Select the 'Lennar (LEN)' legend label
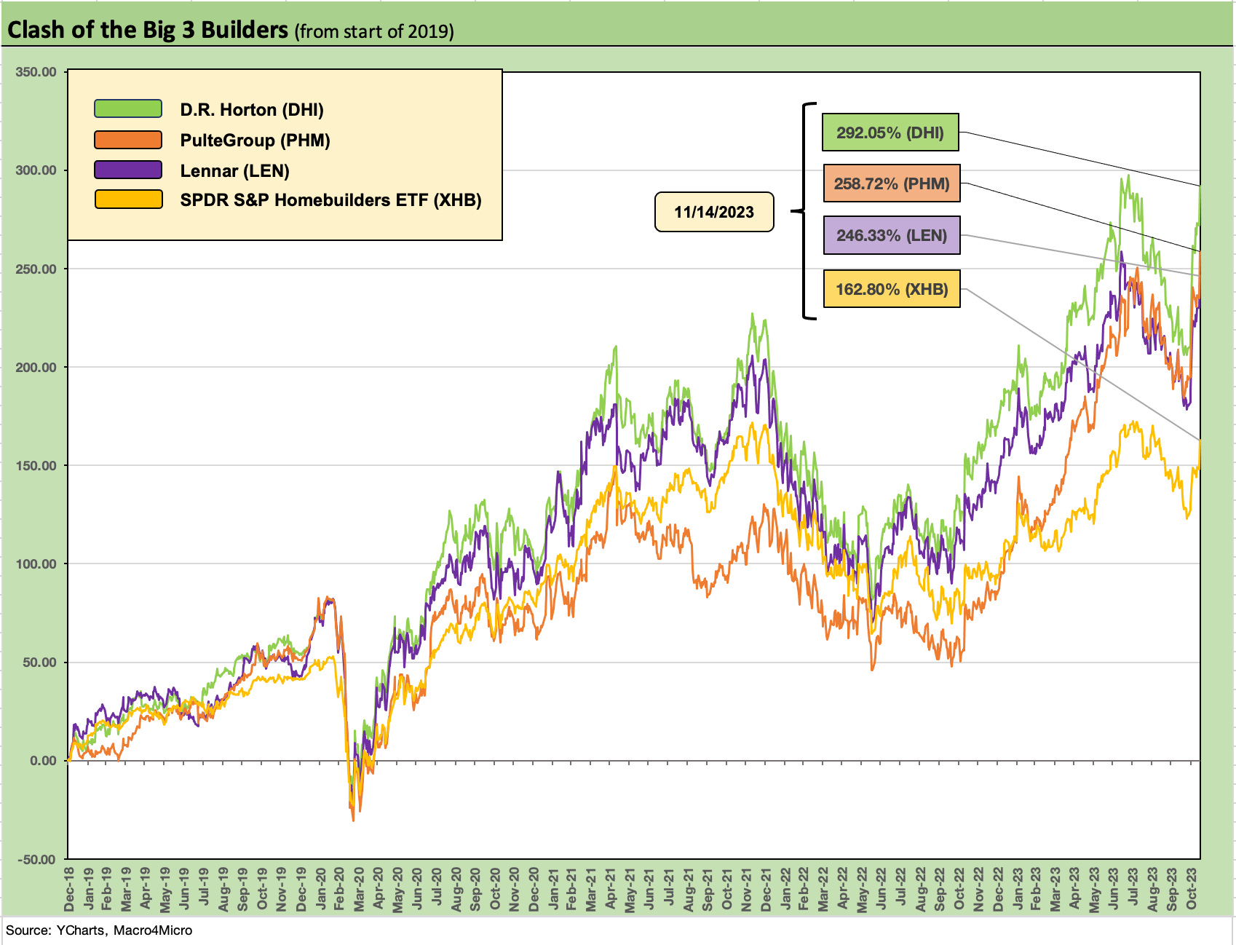Image resolution: width=1236 pixels, height=945 pixels. tap(235, 171)
